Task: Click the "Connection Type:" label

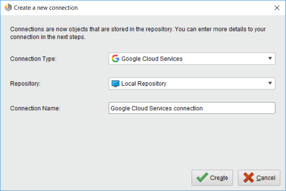Action: [x=33, y=59]
